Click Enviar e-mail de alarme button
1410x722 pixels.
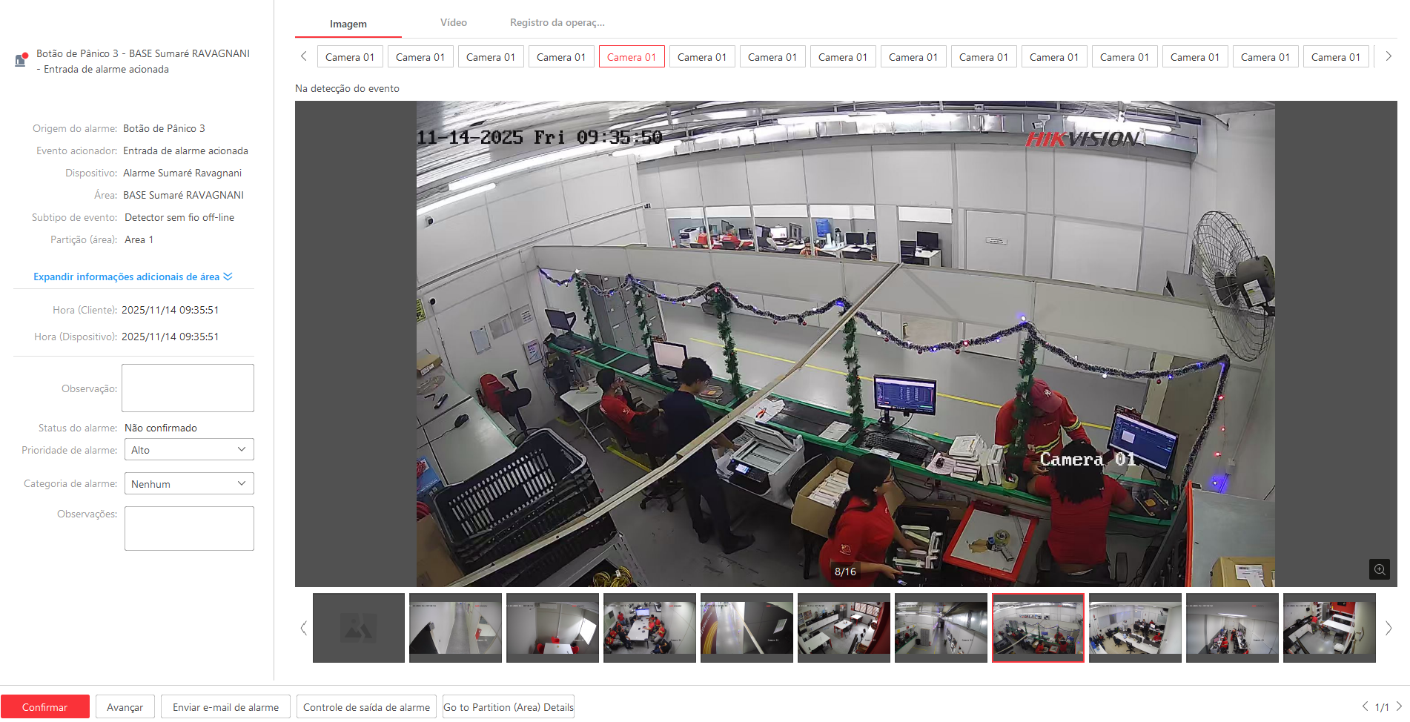tap(225, 707)
